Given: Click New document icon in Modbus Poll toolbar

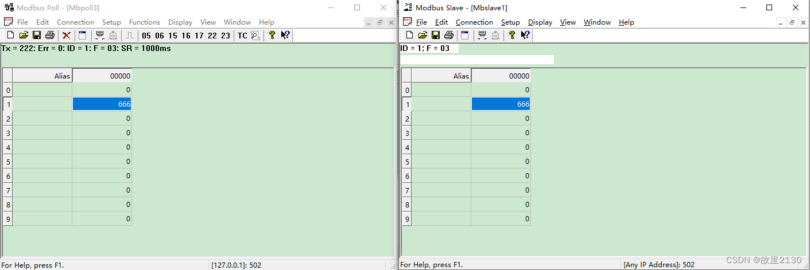Looking at the screenshot, I should [x=10, y=36].
